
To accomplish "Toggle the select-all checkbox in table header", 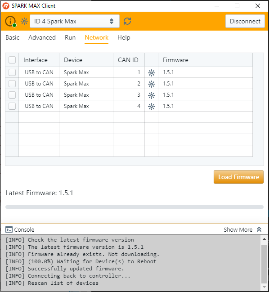I will click(12, 60).
